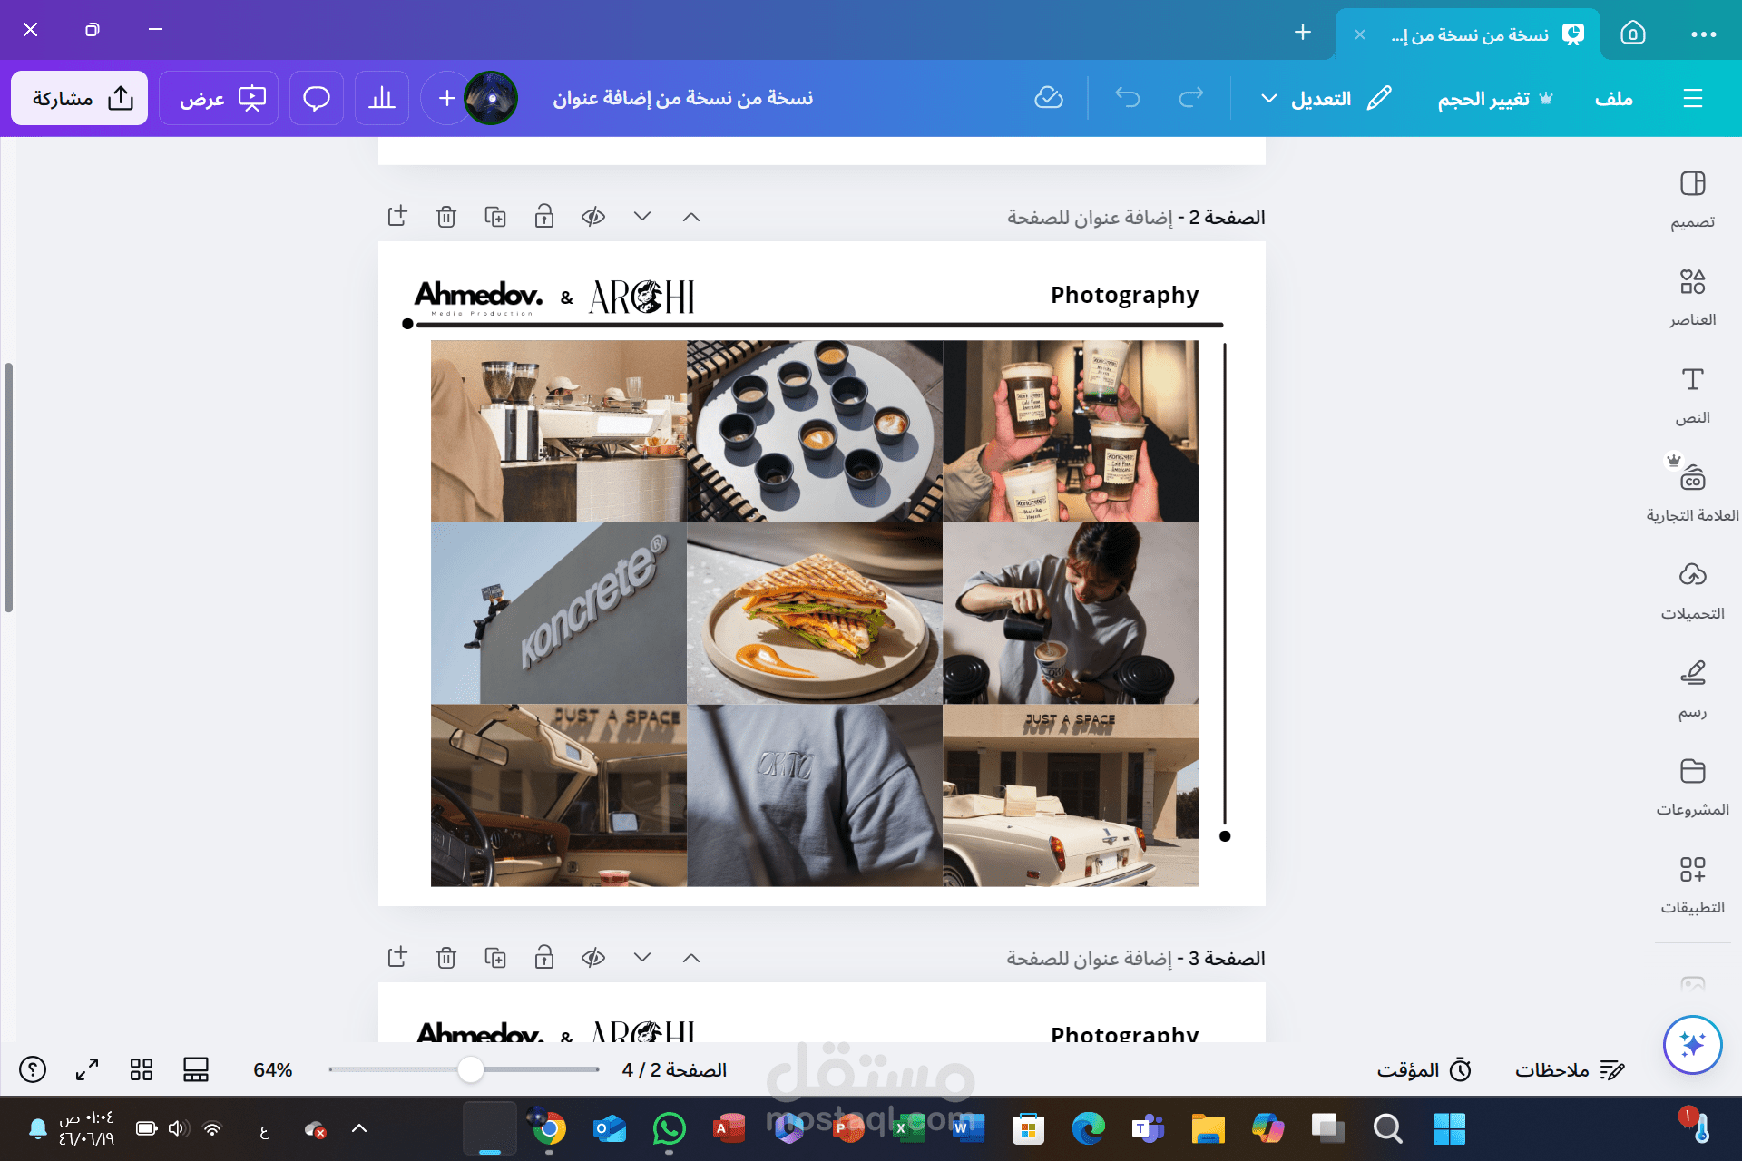Open the comments speech bubble icon
Viewport: 1742px width, 1161px height.
(316, 98)
